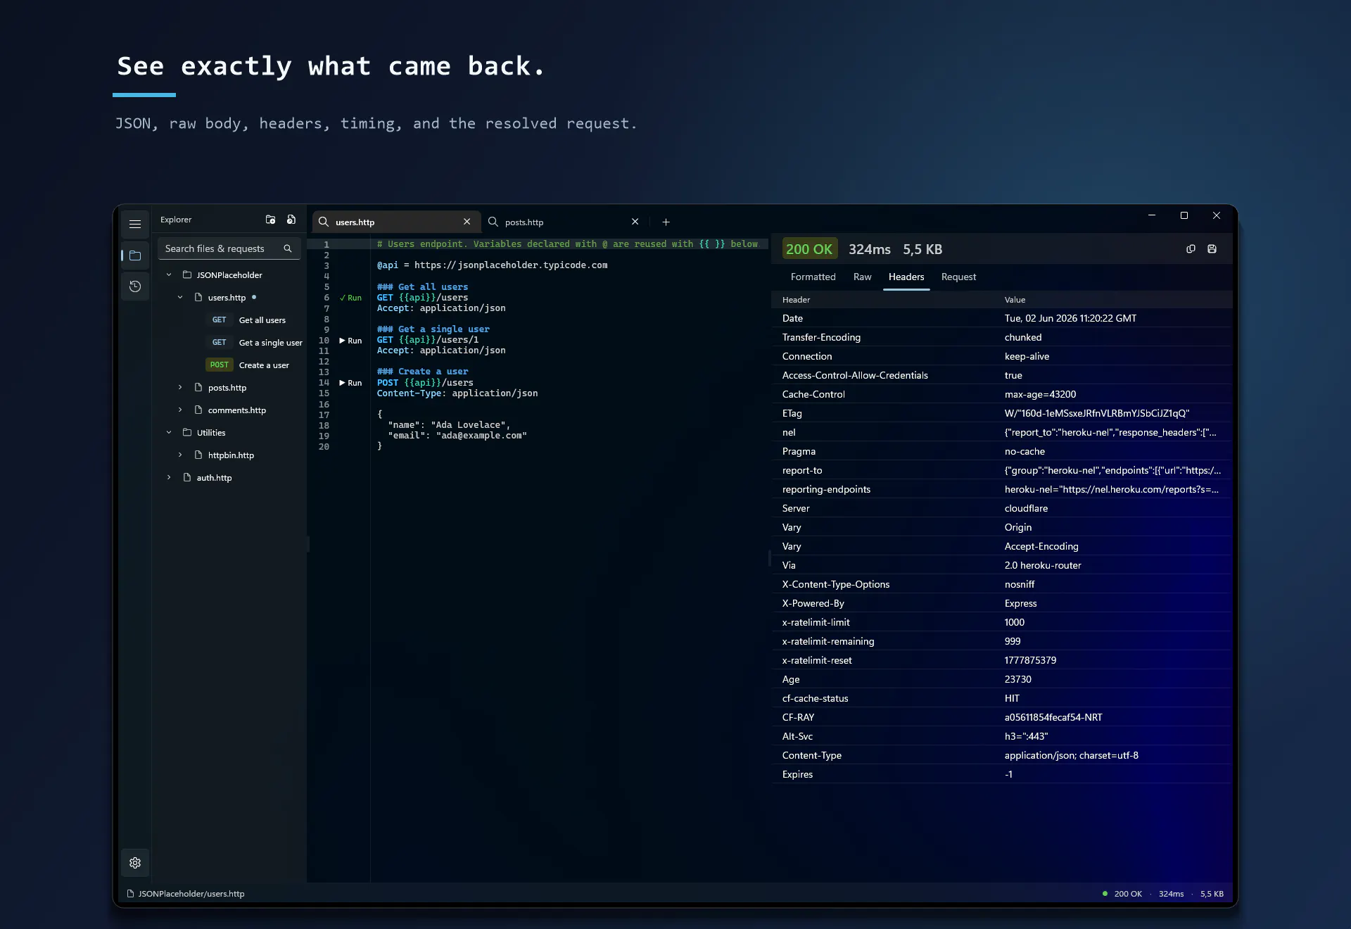Select the reporting-endpoints header row
1351x929 pixels.
(x=1002, y=490)
